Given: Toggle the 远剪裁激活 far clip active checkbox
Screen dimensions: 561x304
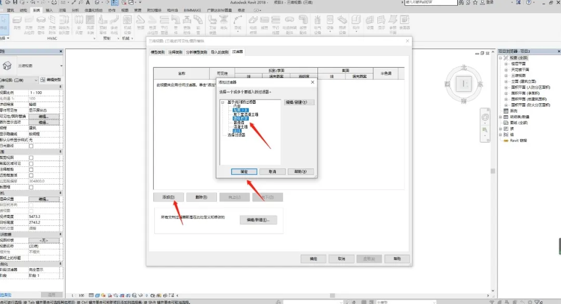Looking at the screenshot, I should [31, 175].
